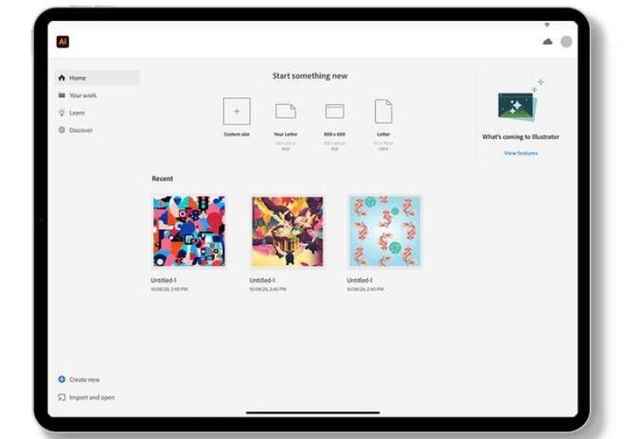This screenshot has height=439, width=625.
Task: Click the Import and open icon
Action: pyautogui.click(x=62, y=397)
